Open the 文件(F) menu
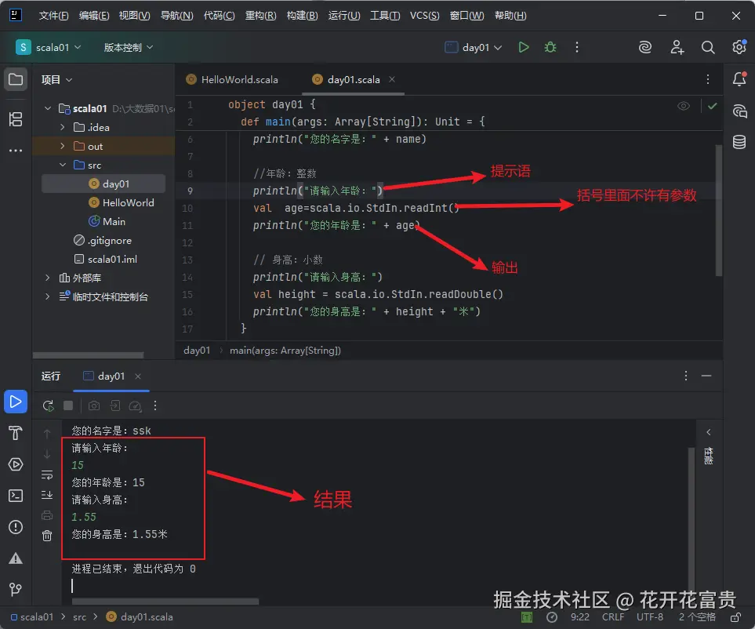The width and height of the screenshot is (755, 629). pyautogui.click(x=53, y=16)
